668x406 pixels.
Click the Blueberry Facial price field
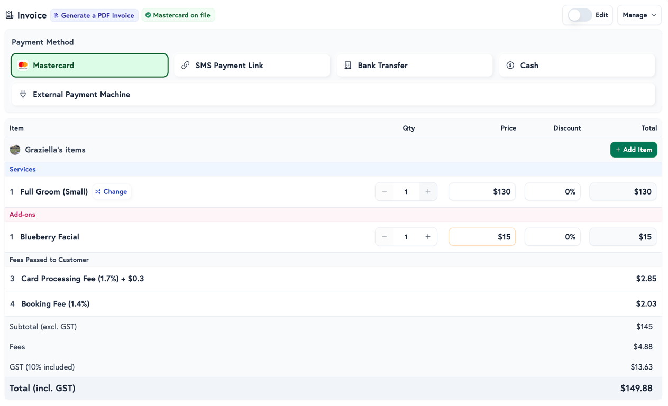click(482, 236)
